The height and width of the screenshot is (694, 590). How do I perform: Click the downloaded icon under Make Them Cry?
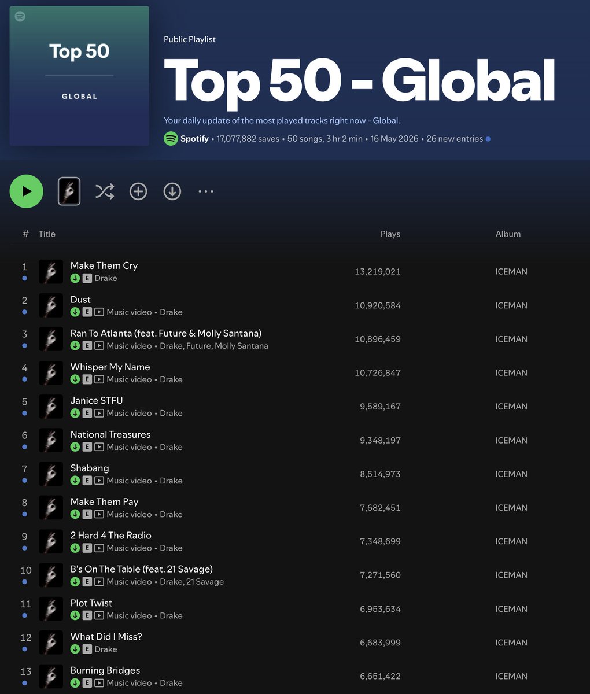coord(75,278)
